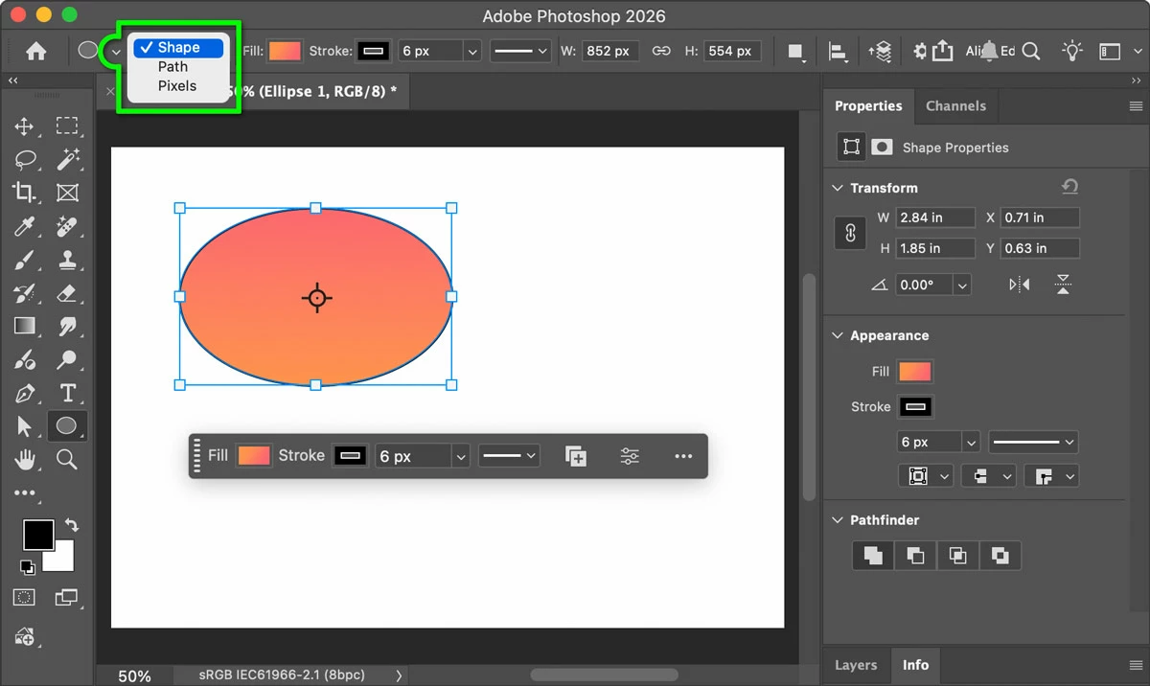Toggle link width and height in Transform
This screenshot has height=686, width=1150.
850,233
